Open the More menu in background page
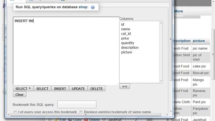 (179, 11)
